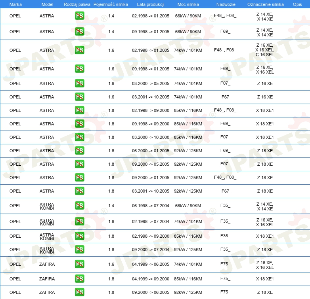Screen dimensions: 310x299
Task: Select fuel icon in ASTRA 1.8 F67 row
Action: pos(79,191)
